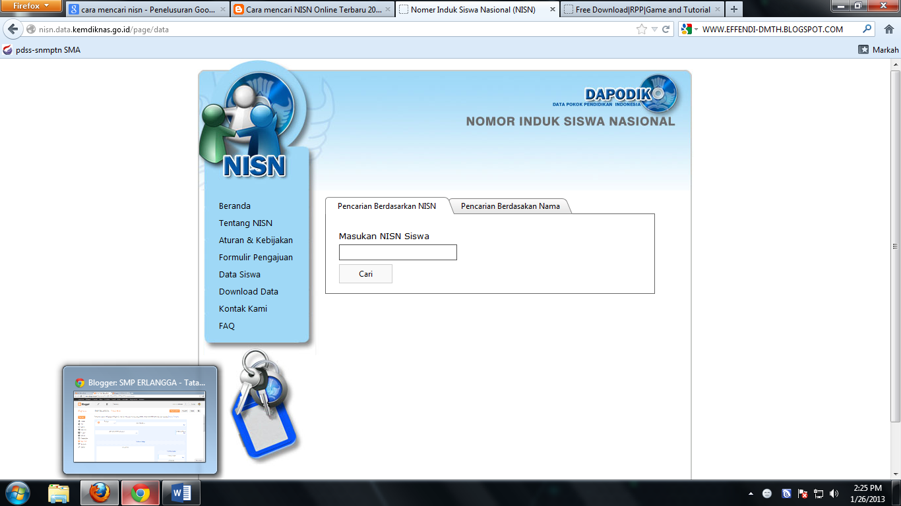Open a new tab with plus button
Image resolution: width=901 pixels, height=506 pixels.
click(733, 10)
